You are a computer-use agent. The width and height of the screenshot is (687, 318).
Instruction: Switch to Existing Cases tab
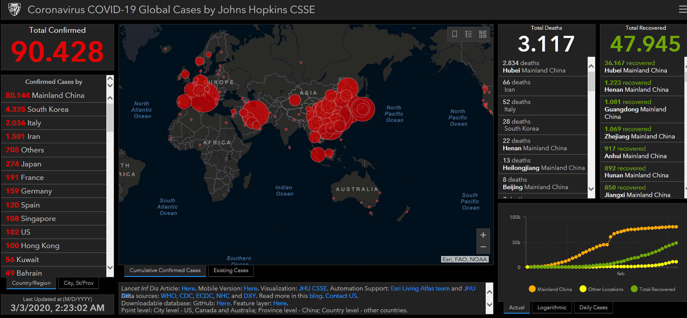coord(231,270)
